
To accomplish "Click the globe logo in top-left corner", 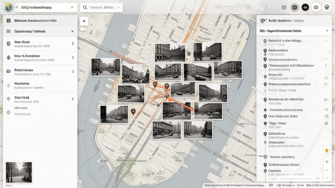I will (x=8, y=8).
